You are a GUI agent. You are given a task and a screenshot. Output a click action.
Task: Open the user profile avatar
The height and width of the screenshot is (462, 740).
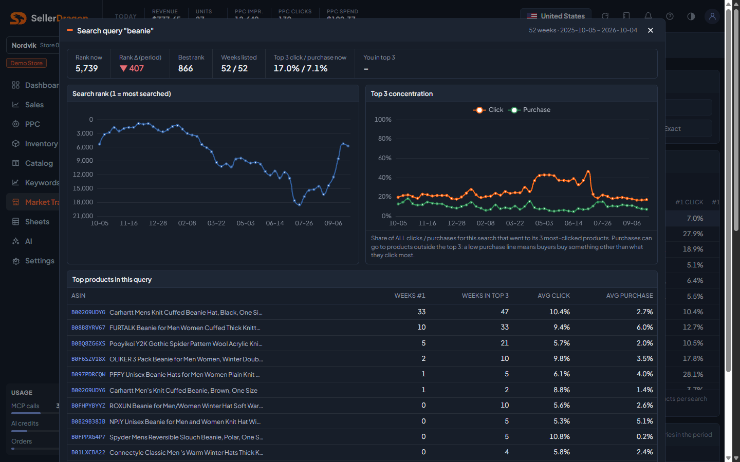click(712, 16)
